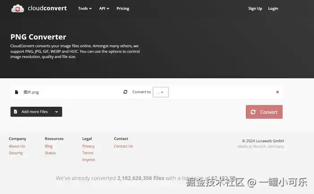Remove the 图片.png file with red X
The width and height of the screenshot is (314, 194).
click(x=277, y=92)
